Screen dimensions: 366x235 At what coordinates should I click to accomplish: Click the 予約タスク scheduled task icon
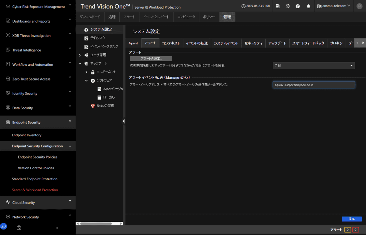[86, 38]
